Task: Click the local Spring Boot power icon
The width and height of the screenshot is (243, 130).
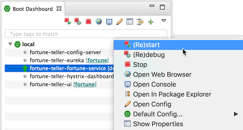Action: (x=17, y=44)
